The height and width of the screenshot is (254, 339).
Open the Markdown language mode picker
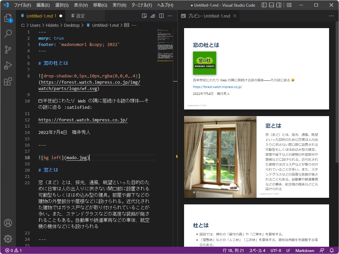point(305,251)
